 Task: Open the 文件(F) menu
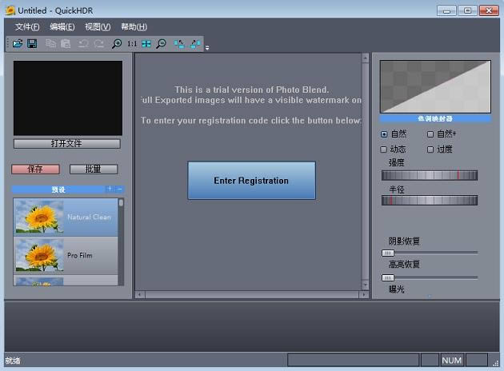click(x=27, y=27)
